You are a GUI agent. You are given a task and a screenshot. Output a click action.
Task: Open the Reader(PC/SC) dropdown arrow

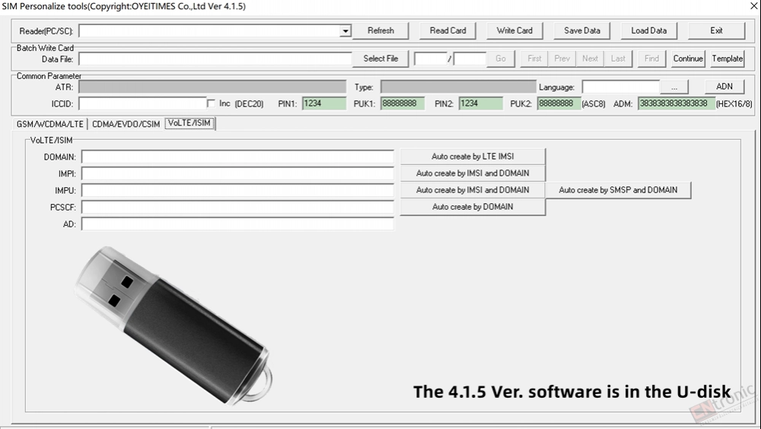(x=345, y=31)
